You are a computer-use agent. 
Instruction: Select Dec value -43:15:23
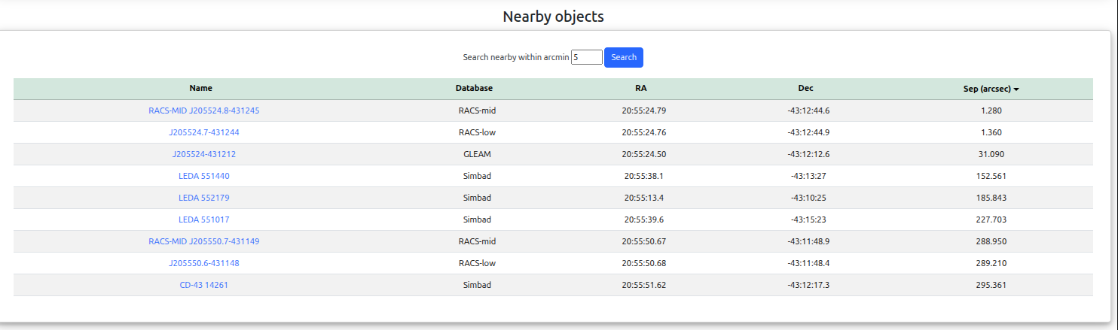[x=808, y=219]
